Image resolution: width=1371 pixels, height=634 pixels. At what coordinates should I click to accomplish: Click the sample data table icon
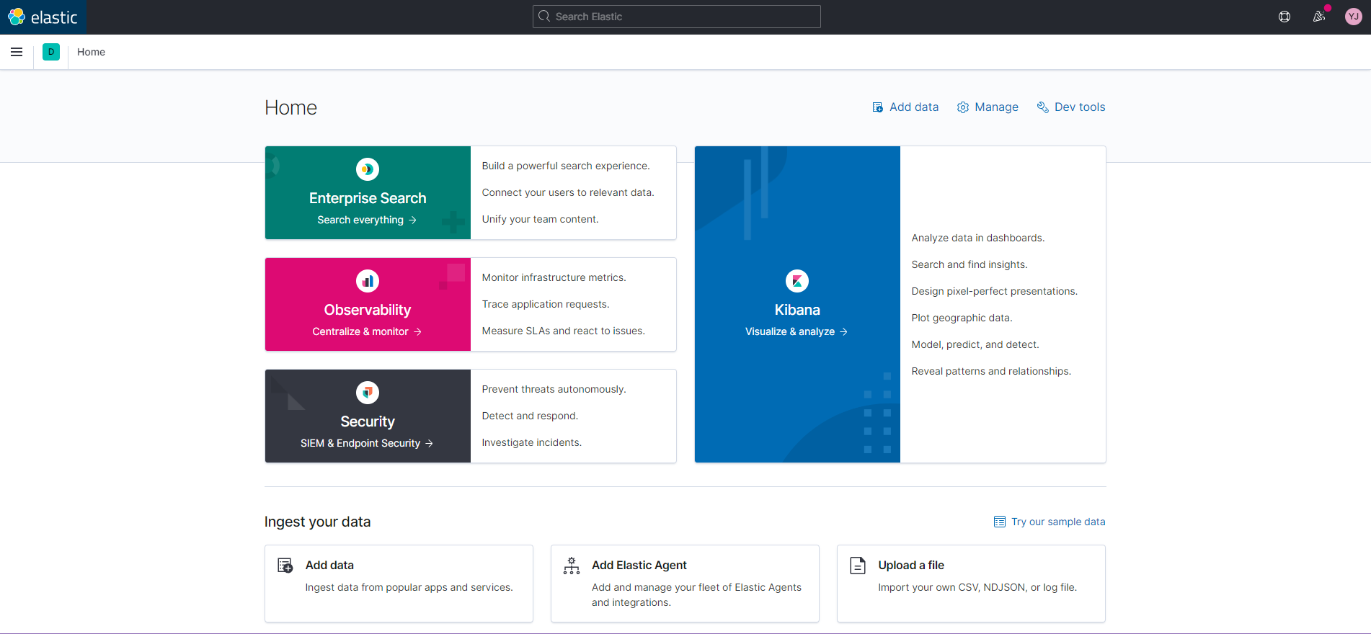click(1000, 522)
